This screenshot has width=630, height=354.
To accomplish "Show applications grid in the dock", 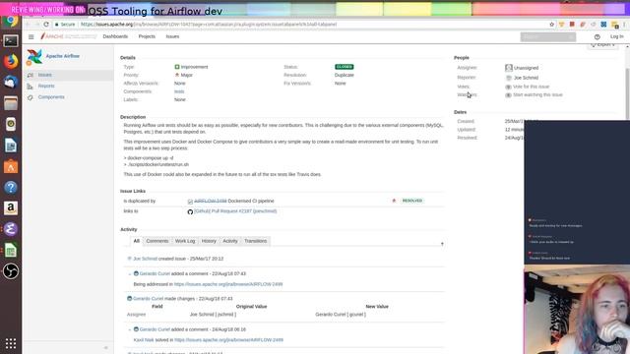I will coord(11,343).
